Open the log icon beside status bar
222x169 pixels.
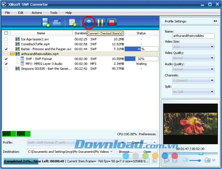tap(155, 161)
